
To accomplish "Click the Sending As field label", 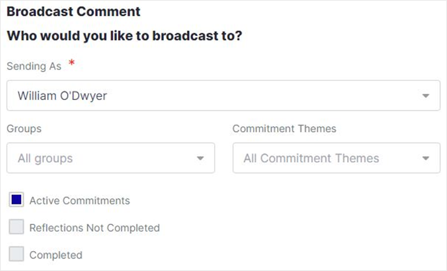I will click(x=34, y=67).
